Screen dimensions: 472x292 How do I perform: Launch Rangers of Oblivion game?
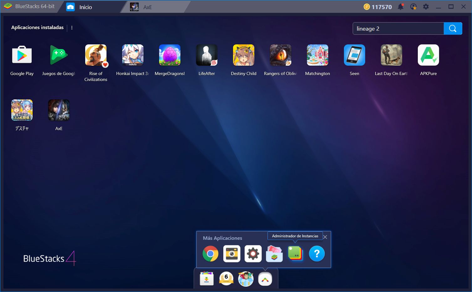pos(281,55)
